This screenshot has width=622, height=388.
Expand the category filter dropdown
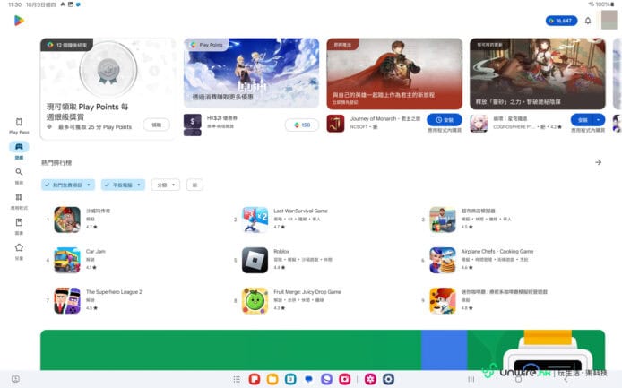(x=166, y=185)
